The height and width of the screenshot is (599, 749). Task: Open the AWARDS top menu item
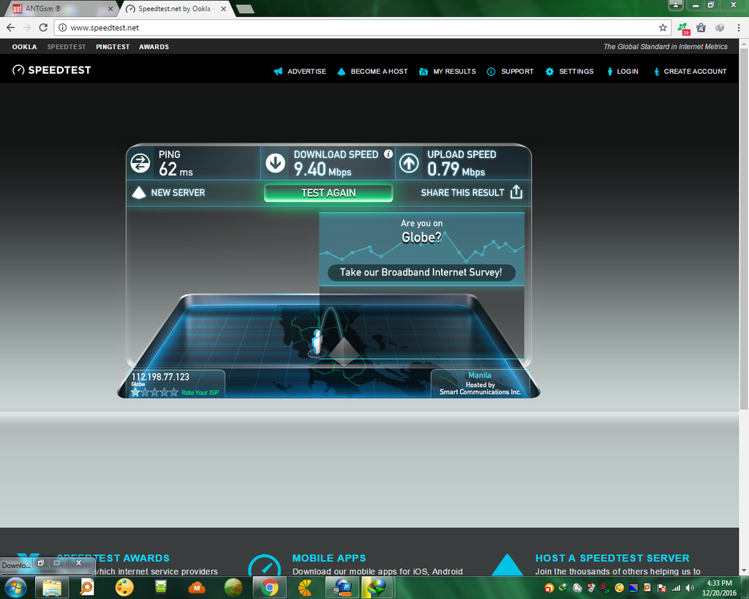[x=154, y=47]
